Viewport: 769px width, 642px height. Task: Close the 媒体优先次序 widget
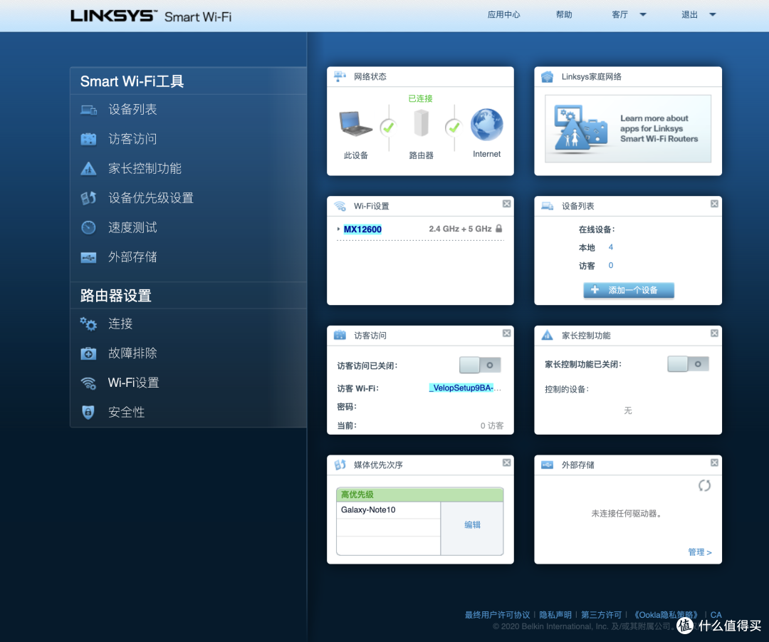507,463
